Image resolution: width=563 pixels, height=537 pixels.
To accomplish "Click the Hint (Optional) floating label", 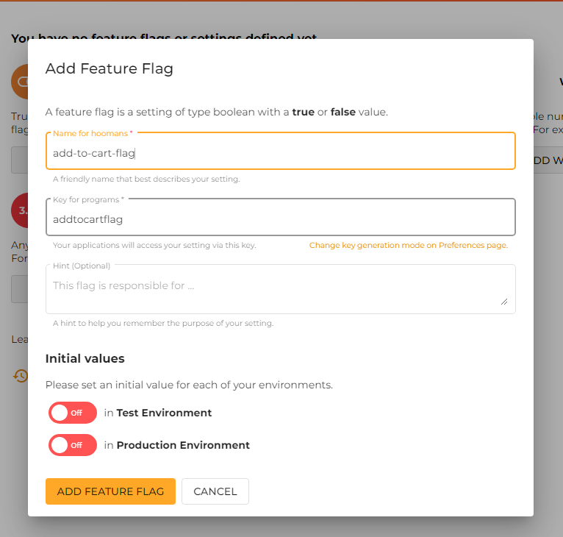I will click(81, 266).
